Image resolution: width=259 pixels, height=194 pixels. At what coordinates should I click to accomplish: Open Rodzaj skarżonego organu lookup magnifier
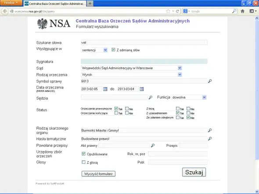click(x=210, y=131)
